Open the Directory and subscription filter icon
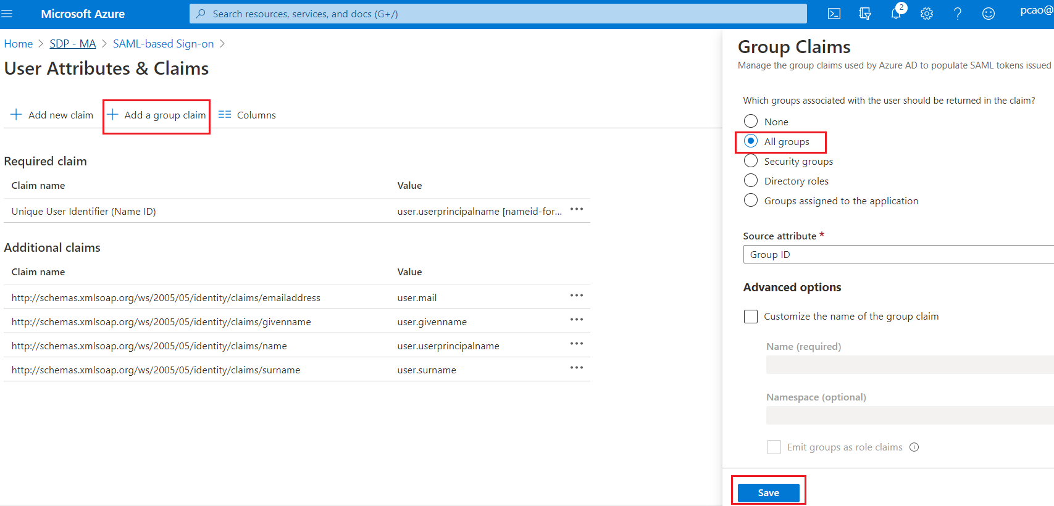The height and width of the screenshot is (506, 1054). click(x=864, y=14)
